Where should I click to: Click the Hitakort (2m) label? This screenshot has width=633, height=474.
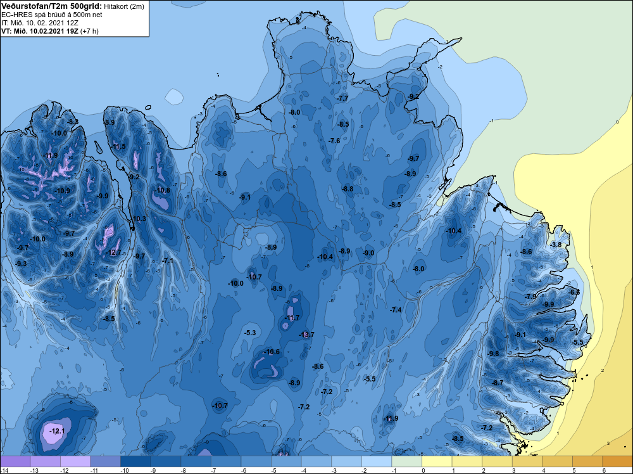[124, 6]
